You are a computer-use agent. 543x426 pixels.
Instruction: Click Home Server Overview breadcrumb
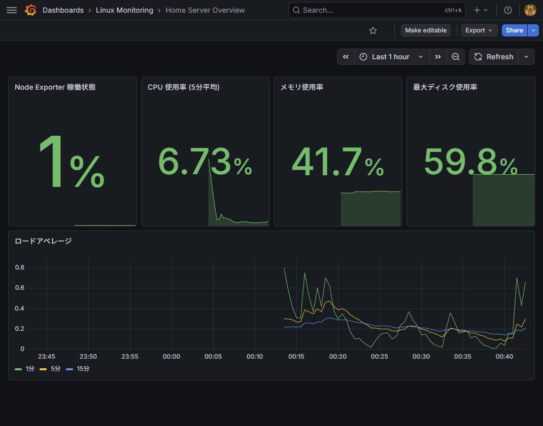coord(205,10)
